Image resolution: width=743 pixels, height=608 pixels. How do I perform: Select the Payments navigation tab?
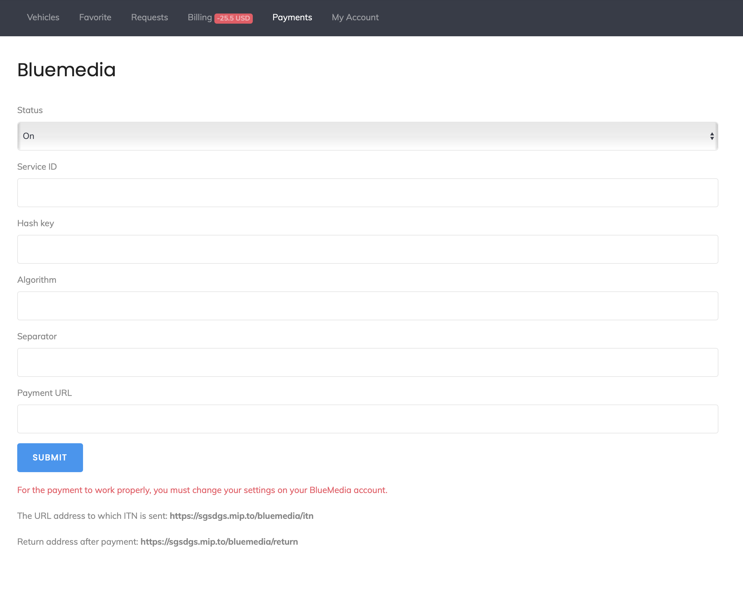292,18
